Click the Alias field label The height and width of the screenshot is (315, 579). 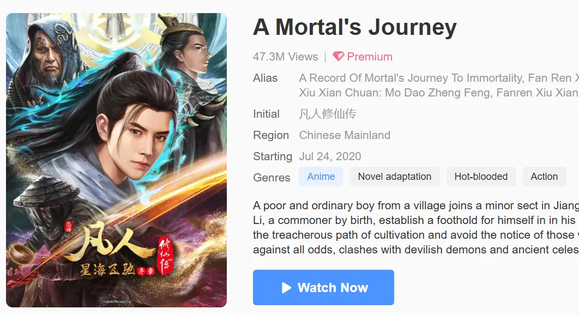(x=266, y=78)
